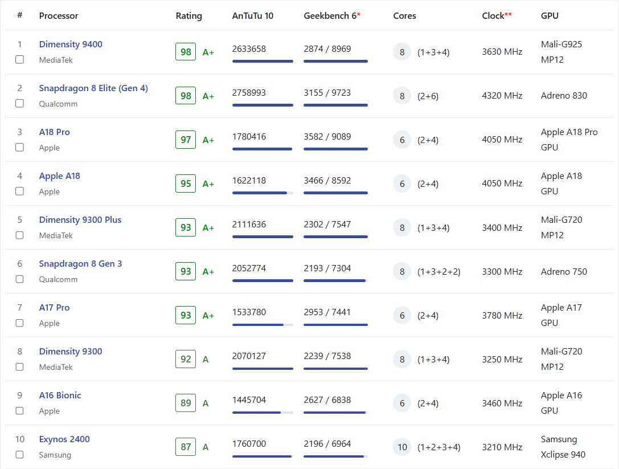
Task: Open the Exynos 2400 processor link
Action: click(64, 439)
